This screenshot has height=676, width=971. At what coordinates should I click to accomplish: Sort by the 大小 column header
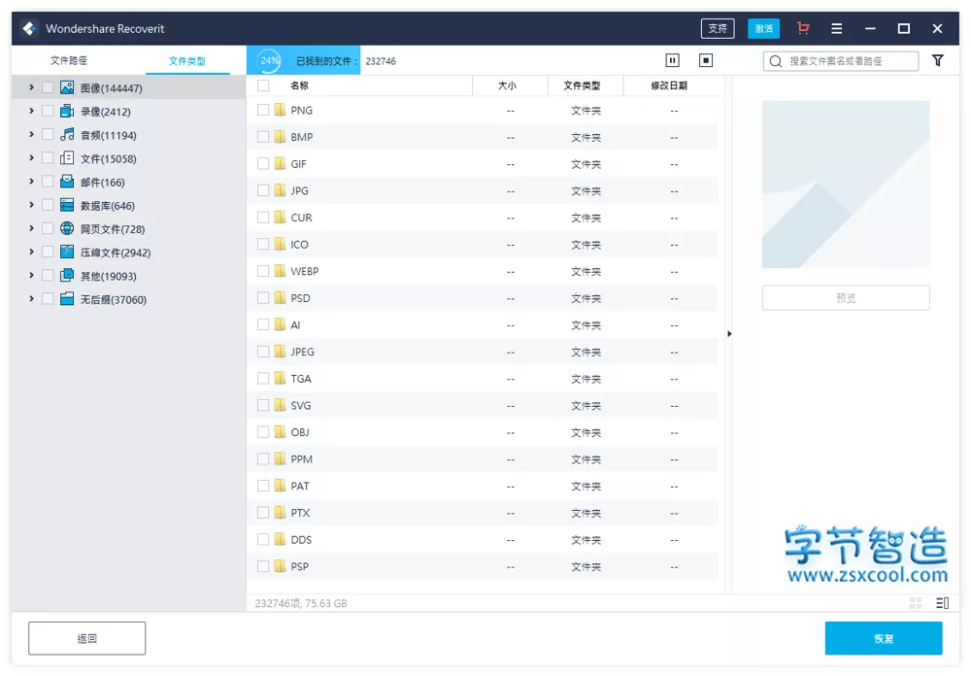click(x=507, y=85)
